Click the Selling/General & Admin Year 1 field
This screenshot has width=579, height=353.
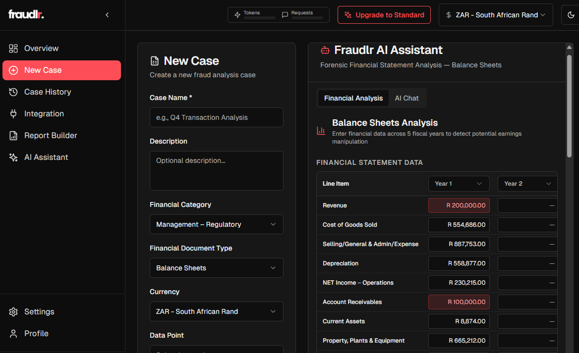click(x=459, y=244)
